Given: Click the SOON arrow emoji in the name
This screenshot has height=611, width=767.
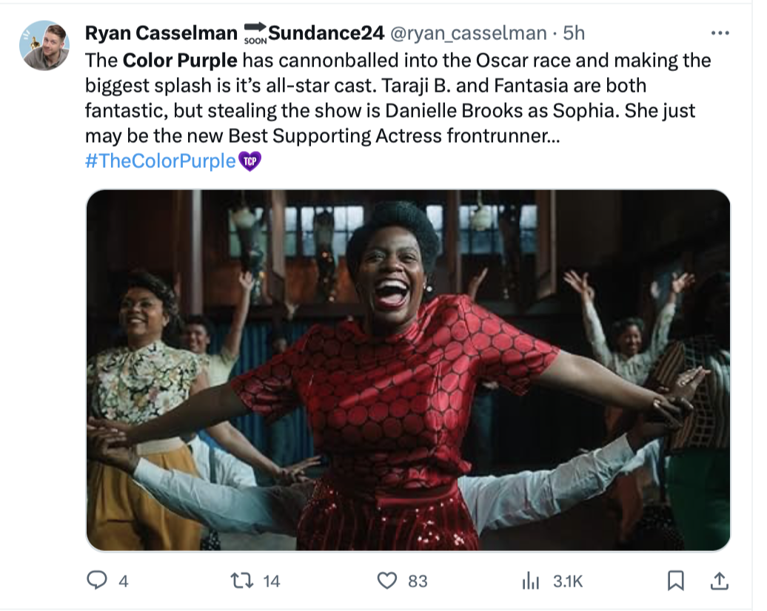Looking at the screenshot, I should (255, 33).
